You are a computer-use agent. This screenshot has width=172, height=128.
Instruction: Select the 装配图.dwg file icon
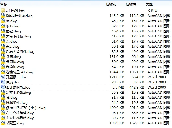[x=3, y=123]
